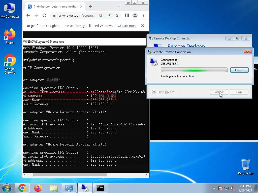Image resolution: width=258 pixels, height=193 pixels.
Task: Select the find-the-computer-name tab
Action: click(x=55, y=7)
